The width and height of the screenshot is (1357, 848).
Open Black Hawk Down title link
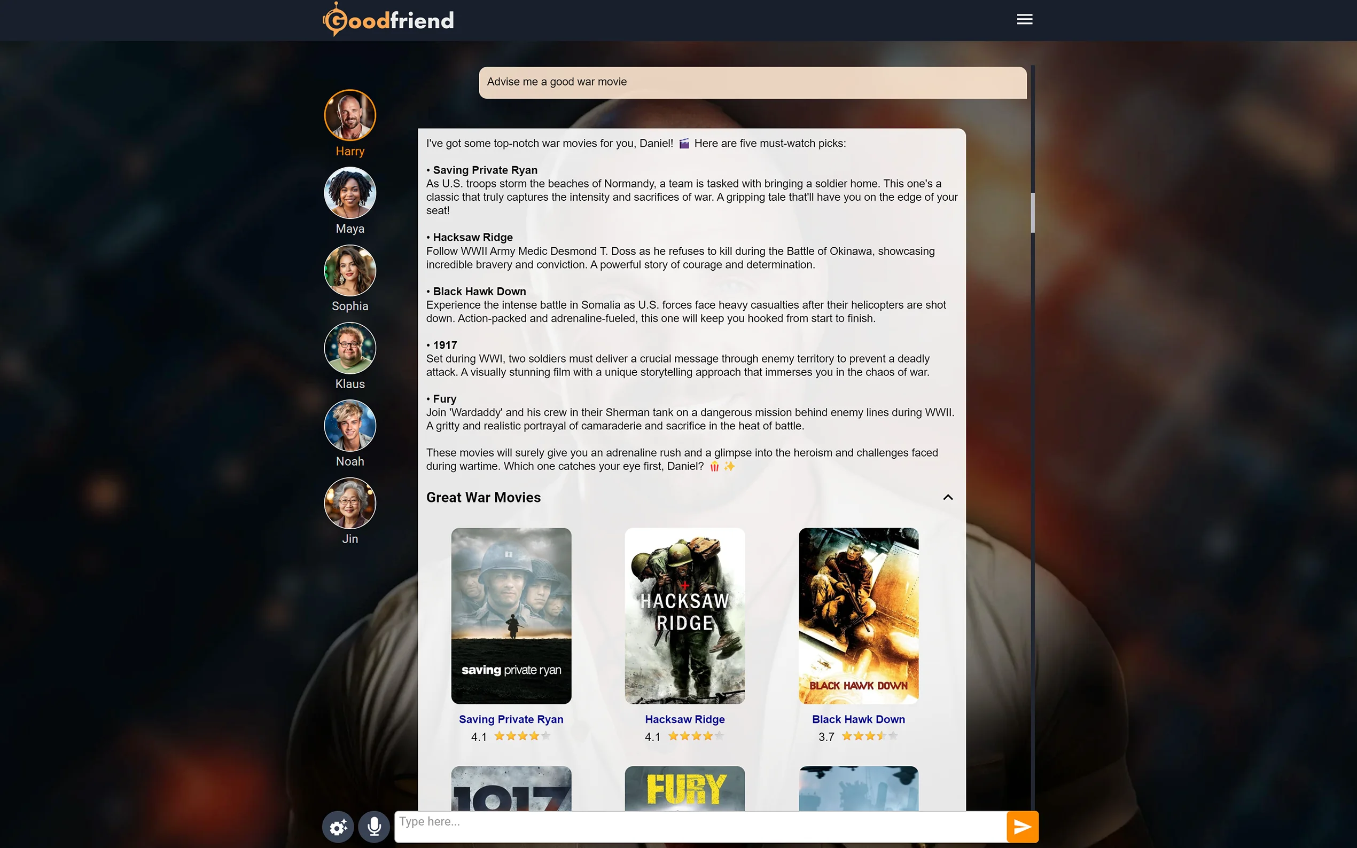[x=859, y=719]
